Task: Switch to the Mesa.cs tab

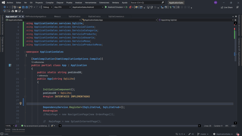Action: tap(57, 16)
